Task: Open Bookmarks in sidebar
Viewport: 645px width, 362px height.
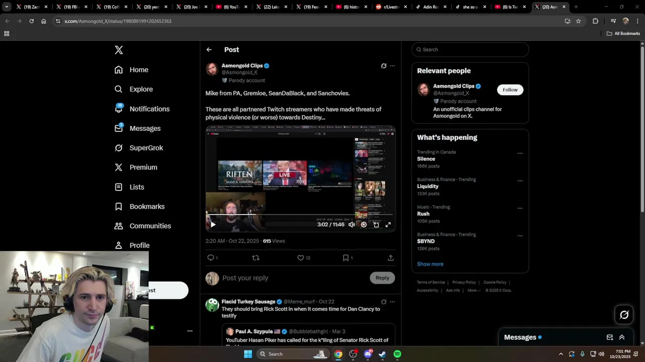Action: tap(140, 207)
